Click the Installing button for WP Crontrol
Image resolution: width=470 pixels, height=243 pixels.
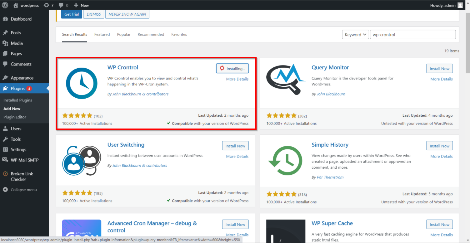232,69
